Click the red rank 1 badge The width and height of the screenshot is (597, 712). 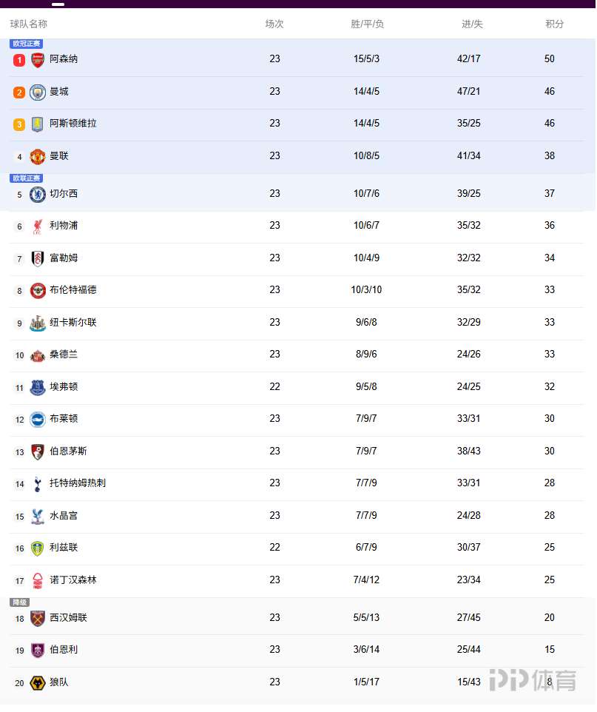point(19,60)
